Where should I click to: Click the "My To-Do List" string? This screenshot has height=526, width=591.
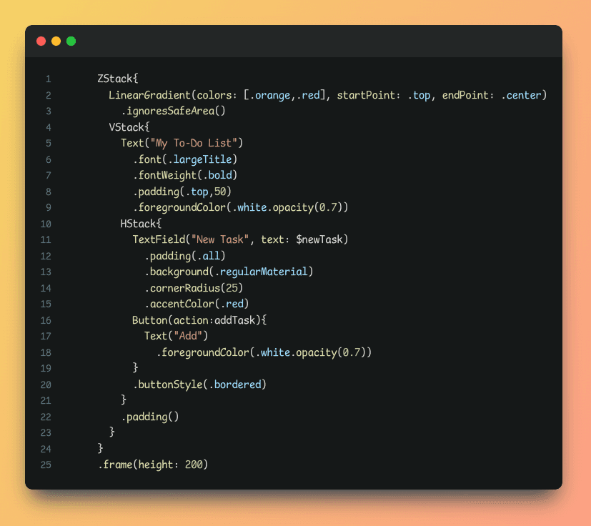(x=194, y=143)
